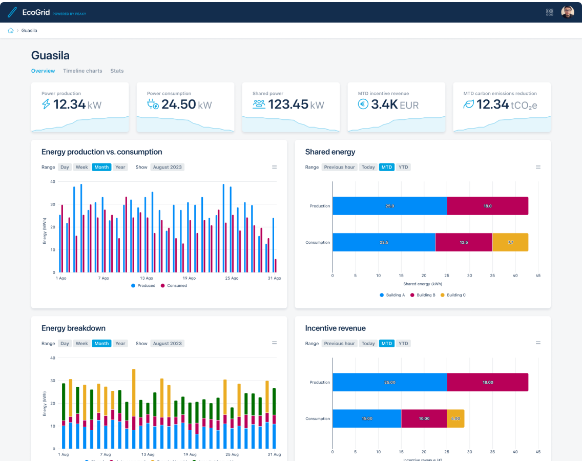582x461 pixels.
Task: Select Month range in production vs. consumption
Action: point(101,167)
